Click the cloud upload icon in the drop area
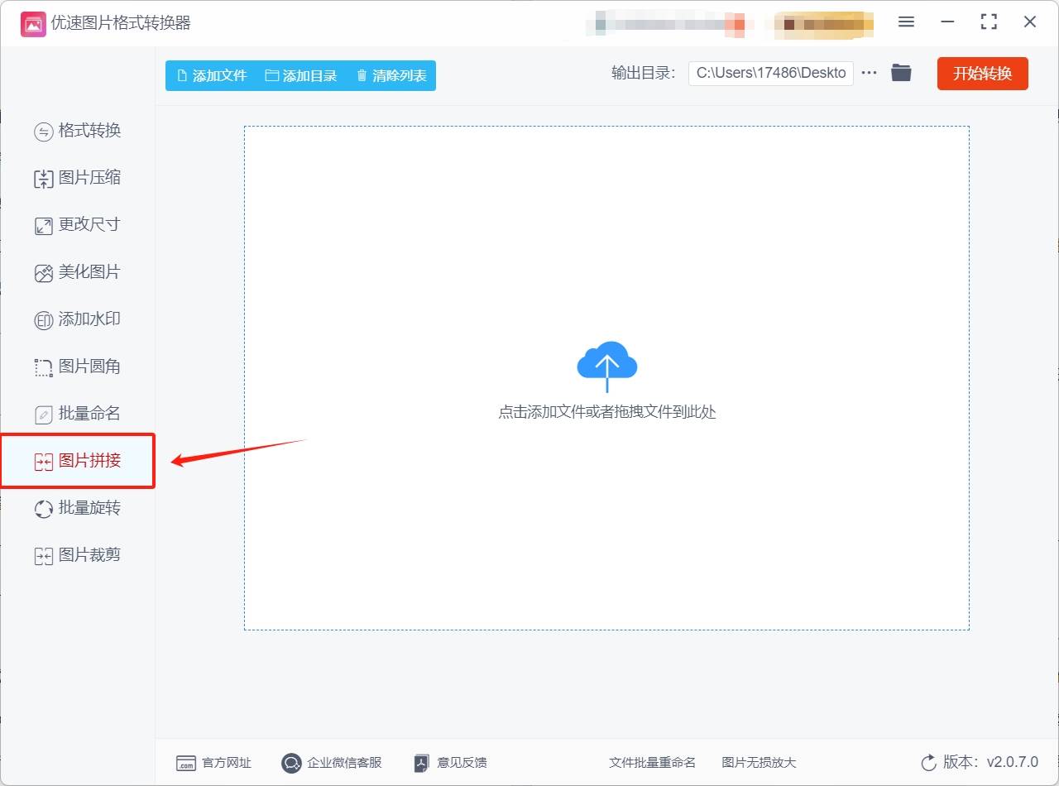 [607, 366]
